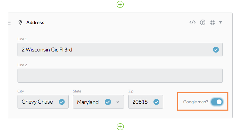Click the green plus icon below Address card

[120, 127]
